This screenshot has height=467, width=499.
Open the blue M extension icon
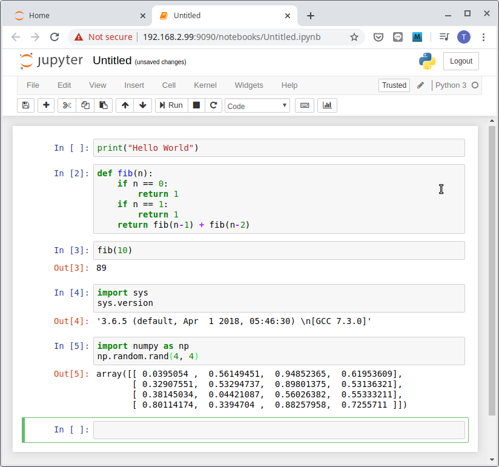click(x=417, y=37)
